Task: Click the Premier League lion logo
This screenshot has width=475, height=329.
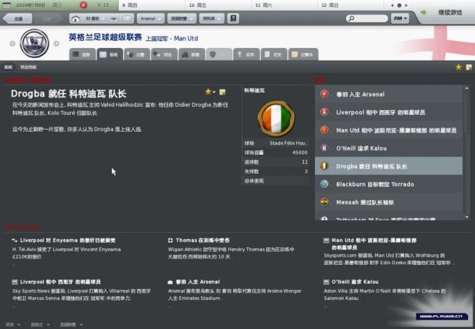Action: coord(34,43)
